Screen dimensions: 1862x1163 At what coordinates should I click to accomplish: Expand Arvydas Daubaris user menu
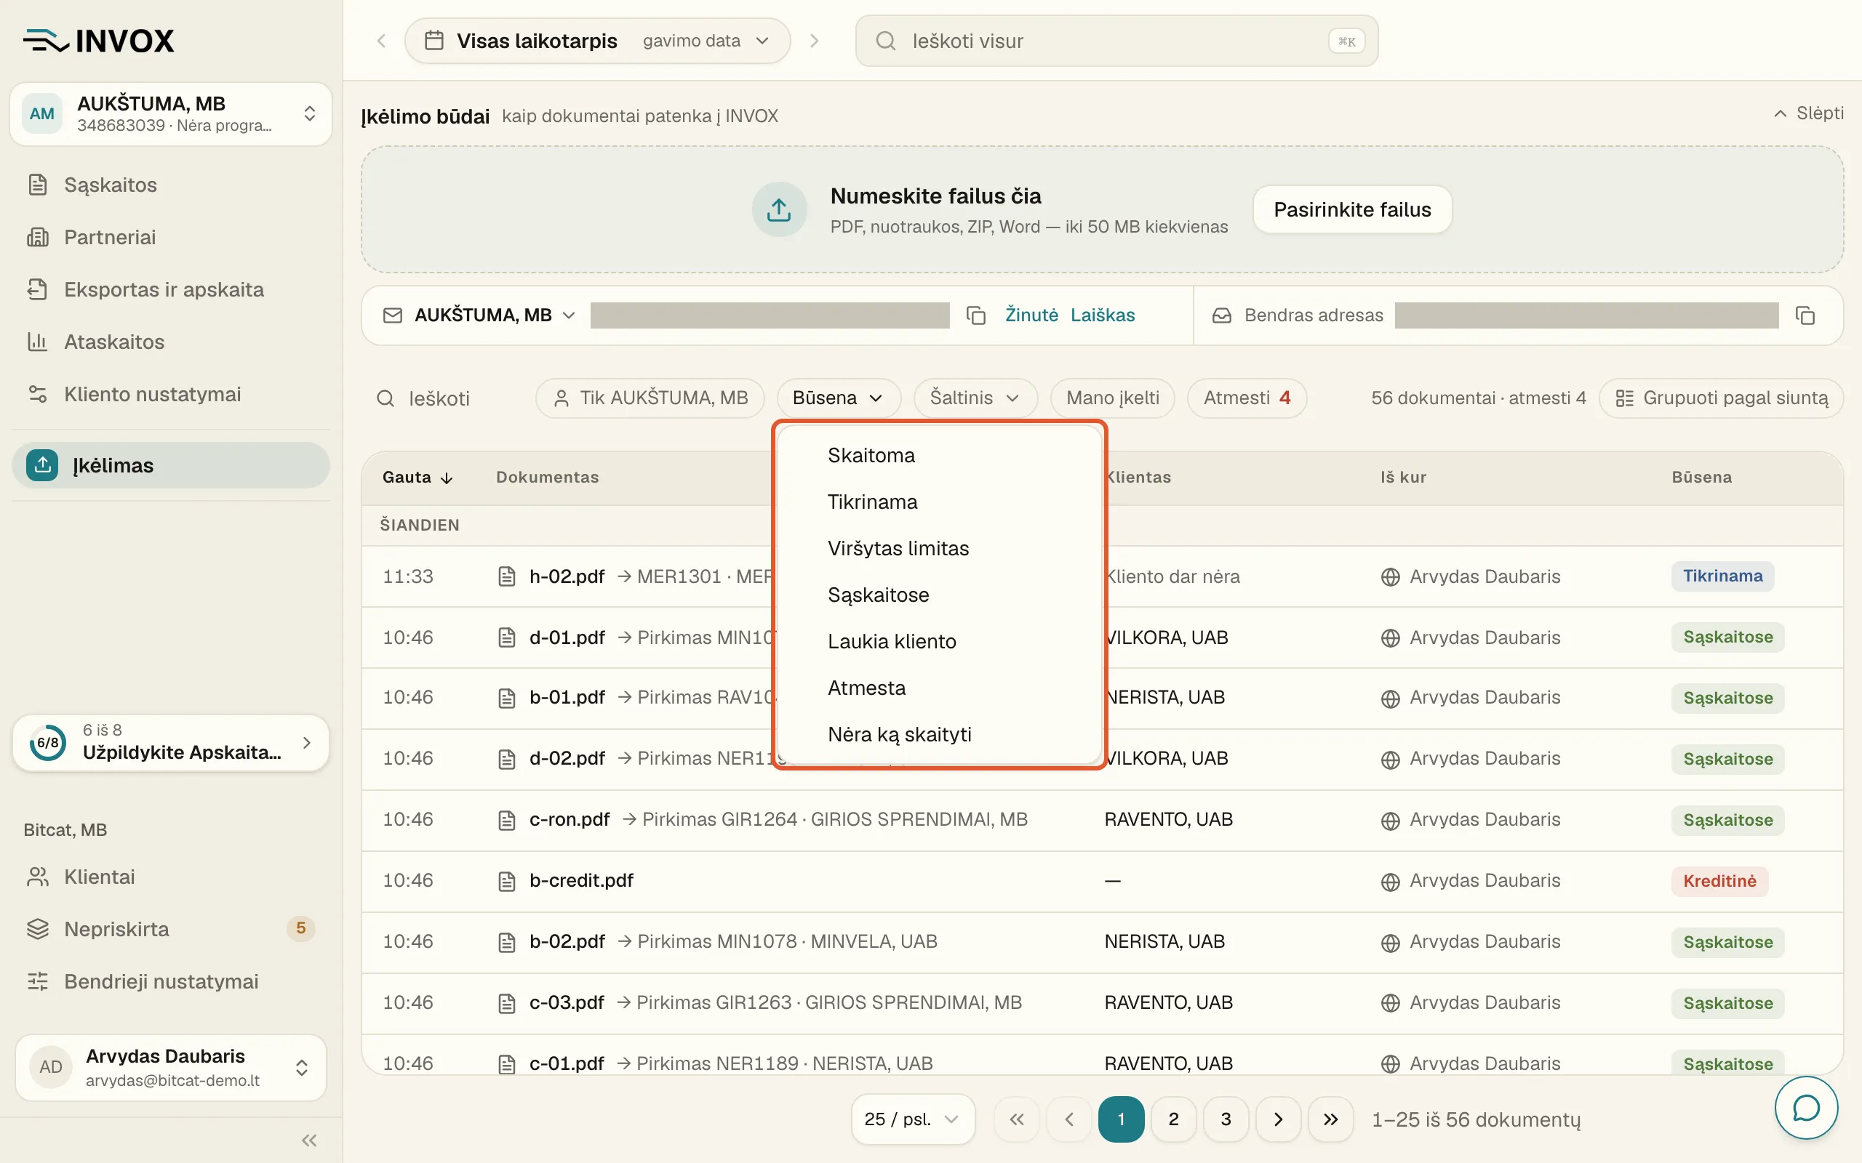[x=171, y=1067]
